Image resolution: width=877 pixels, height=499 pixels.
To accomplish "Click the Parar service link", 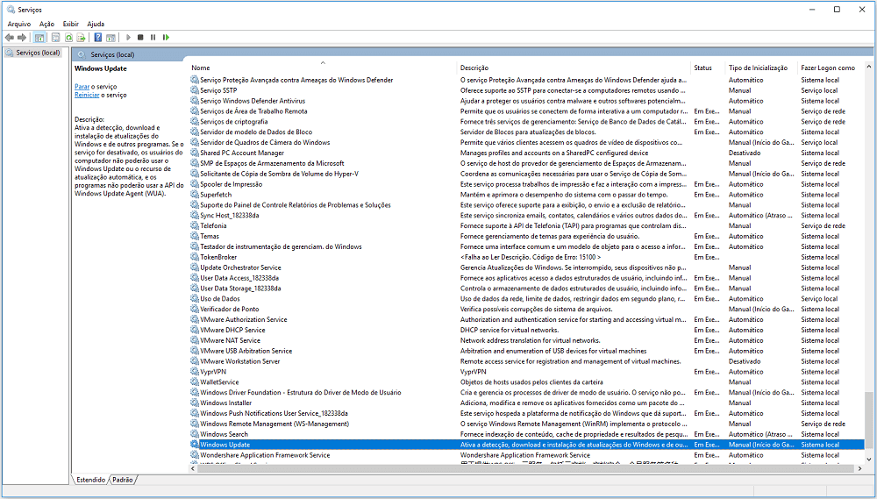I will coord(82,87).
